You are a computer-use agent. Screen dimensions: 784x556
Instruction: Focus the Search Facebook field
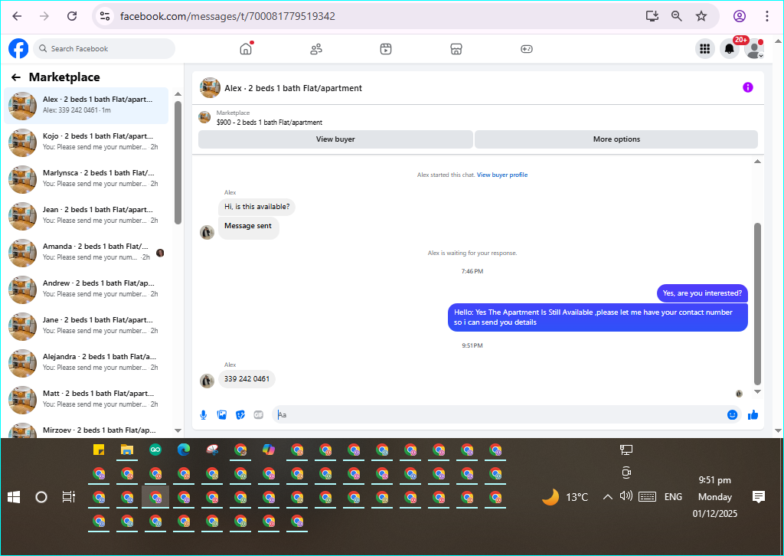pyautogui.click(x=105, y=48)
